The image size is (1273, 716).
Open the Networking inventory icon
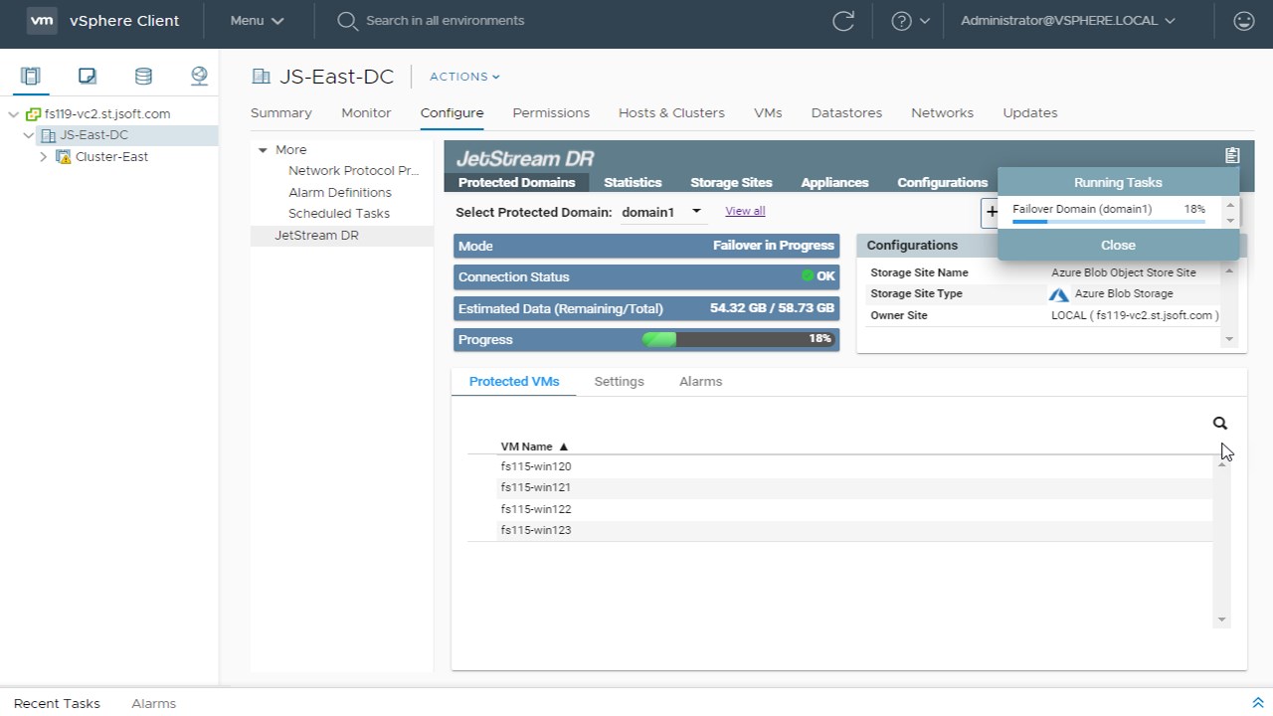(x=199, y=76)
